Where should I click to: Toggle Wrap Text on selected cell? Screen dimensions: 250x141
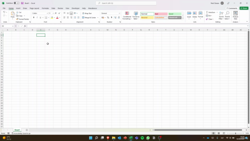pos(87,13)
